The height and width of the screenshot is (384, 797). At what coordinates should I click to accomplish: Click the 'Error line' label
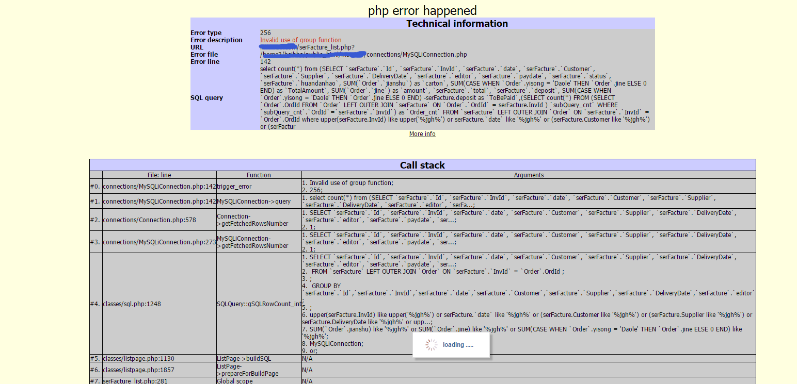(x=205, y=62)
